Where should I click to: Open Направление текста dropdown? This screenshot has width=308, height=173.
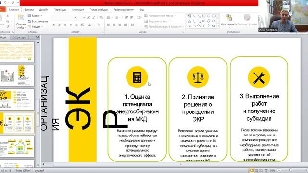coord(160,16)
